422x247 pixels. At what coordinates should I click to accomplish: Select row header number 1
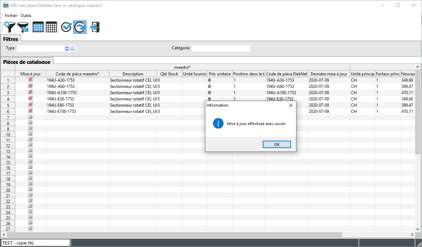coord(8,80)
